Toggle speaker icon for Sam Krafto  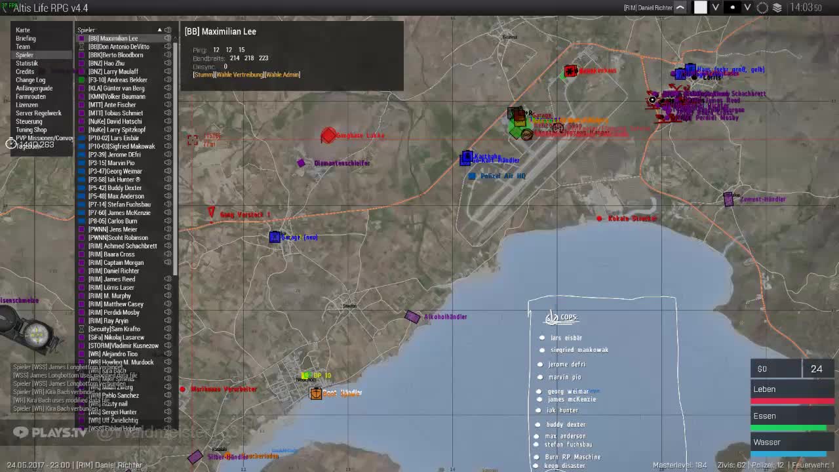click(x=168, y=329)
